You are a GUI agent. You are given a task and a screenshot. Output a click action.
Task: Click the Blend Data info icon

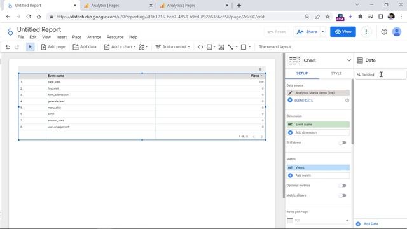pos(347,101)
